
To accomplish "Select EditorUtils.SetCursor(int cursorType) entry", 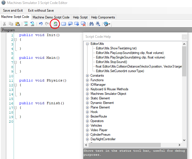I will tap(120, 71).
